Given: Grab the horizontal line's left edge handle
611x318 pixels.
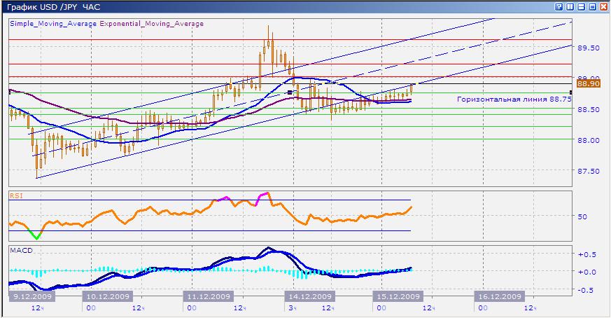Looking at the screenshot, I should [x=9, y=92].
